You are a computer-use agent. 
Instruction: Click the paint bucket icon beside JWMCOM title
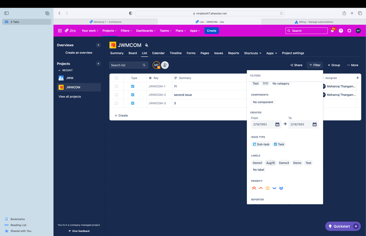146,45
